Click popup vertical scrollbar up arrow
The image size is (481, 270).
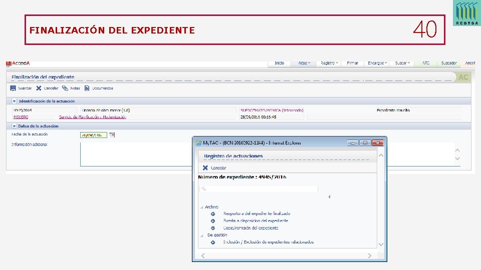(x=381, y=155)
